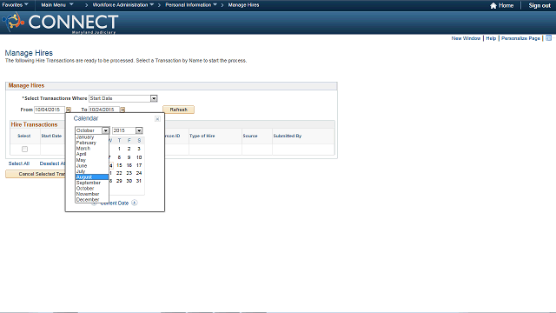556x313 pixels.
Task: Pick day 24 in calendar
Action: click(139, 173)
